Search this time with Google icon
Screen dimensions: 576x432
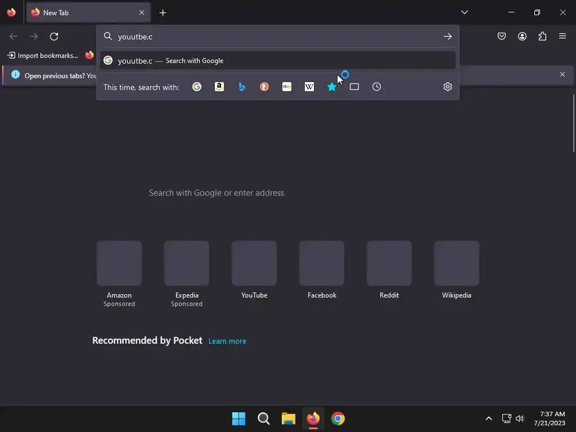pyautogui.click(x=197, y=87)
